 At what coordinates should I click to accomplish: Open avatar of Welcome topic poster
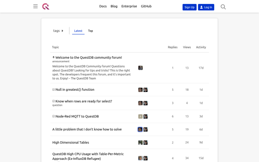140,68
